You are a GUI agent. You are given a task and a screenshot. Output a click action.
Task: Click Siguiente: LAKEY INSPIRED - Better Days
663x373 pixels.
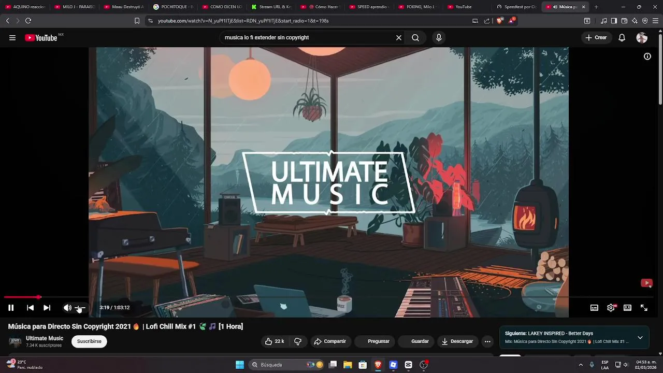549,334
